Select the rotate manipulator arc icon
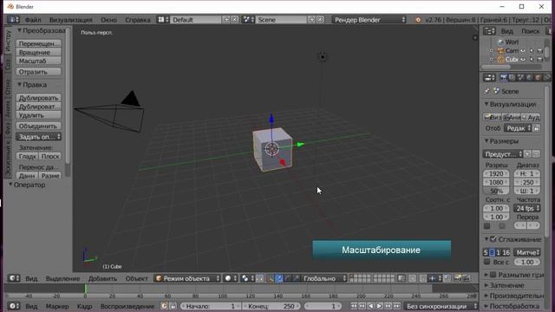The width and height of the screenshot is (555, 312). [287, 278]
